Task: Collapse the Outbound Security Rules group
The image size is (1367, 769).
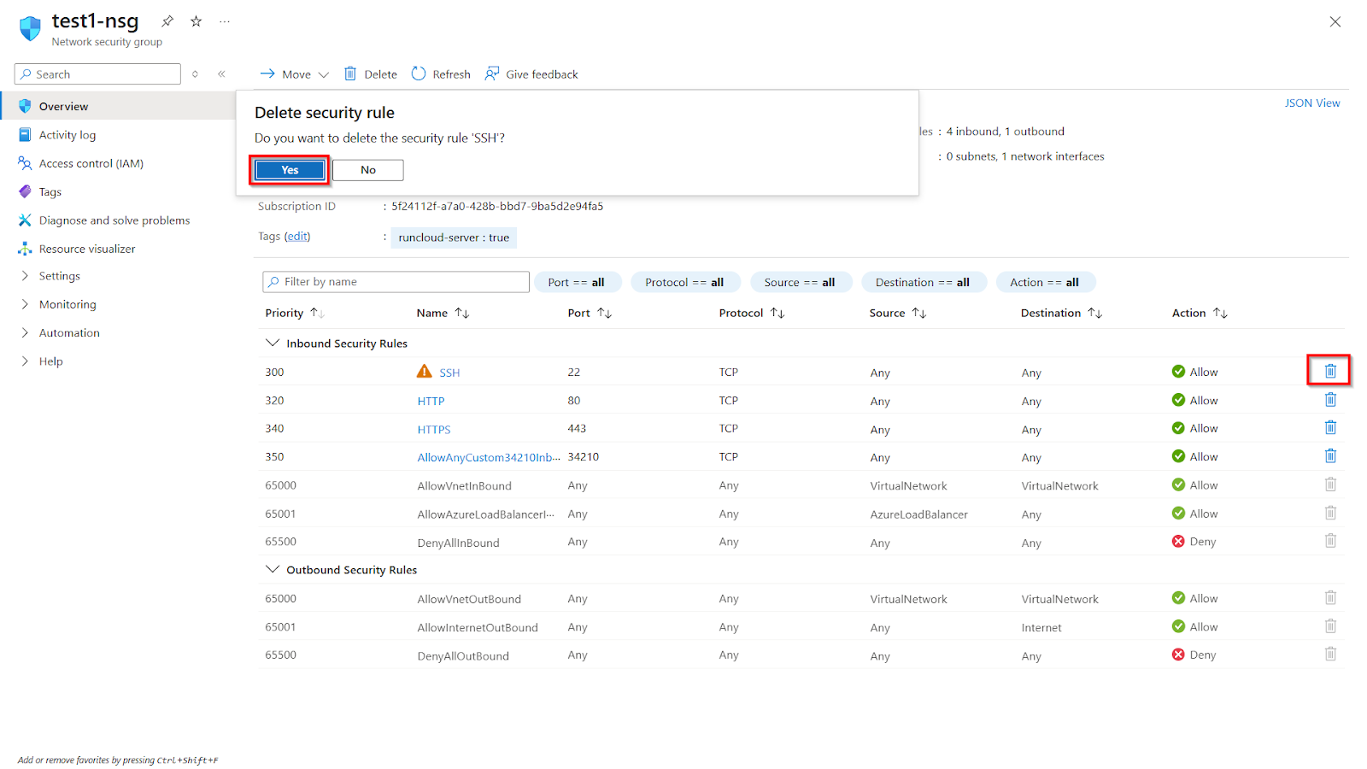Action: click(273, 569)
